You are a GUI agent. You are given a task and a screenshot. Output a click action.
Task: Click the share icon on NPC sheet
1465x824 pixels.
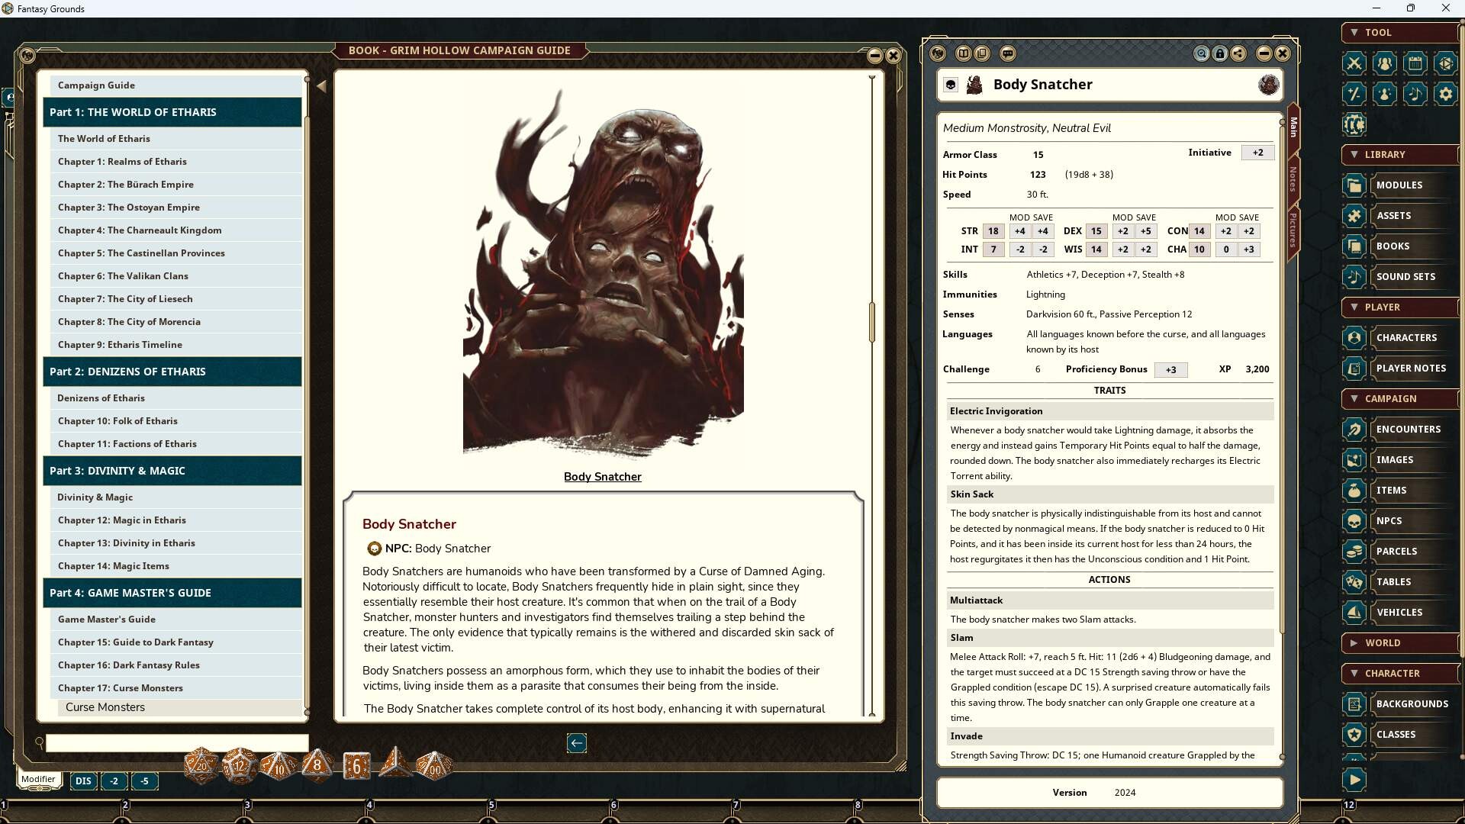(1238, 53)
